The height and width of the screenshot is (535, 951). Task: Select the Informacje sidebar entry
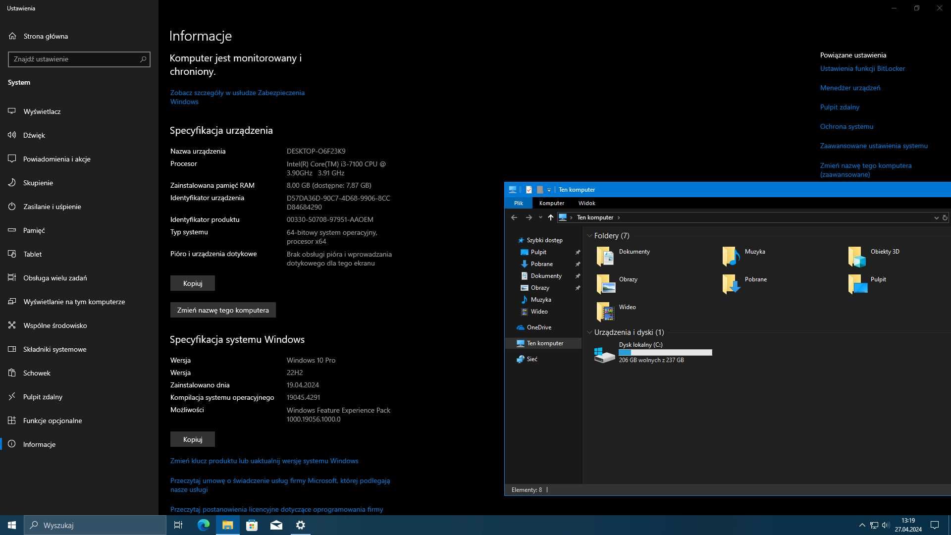point(79,444)
